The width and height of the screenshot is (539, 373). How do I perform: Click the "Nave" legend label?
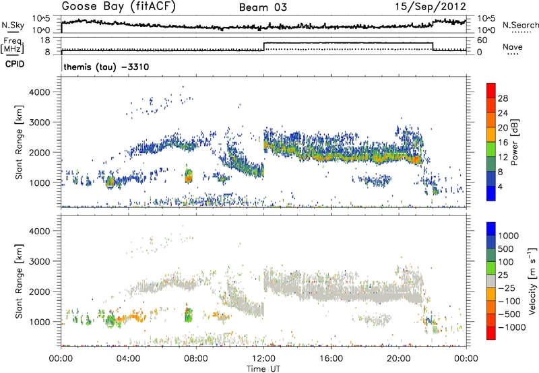coord(513,46)
